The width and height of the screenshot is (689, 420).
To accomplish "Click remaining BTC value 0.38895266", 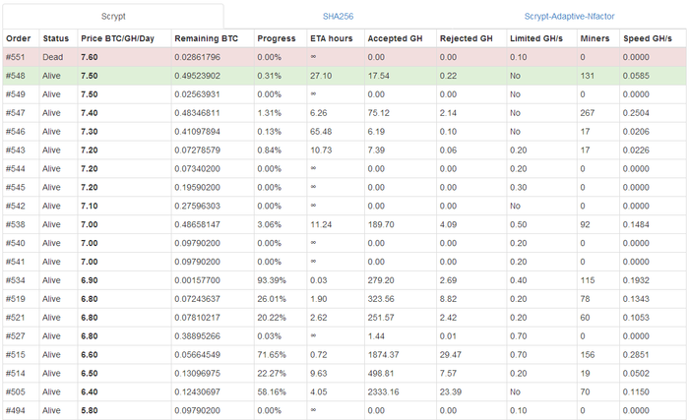I will pos(197,336).
